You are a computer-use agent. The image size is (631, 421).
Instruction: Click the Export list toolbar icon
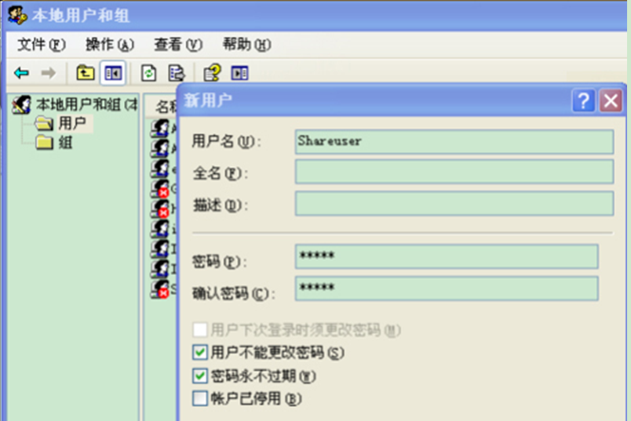[177, 73]
